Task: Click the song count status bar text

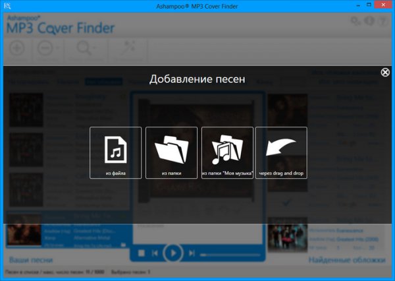Action: [55, 272]
